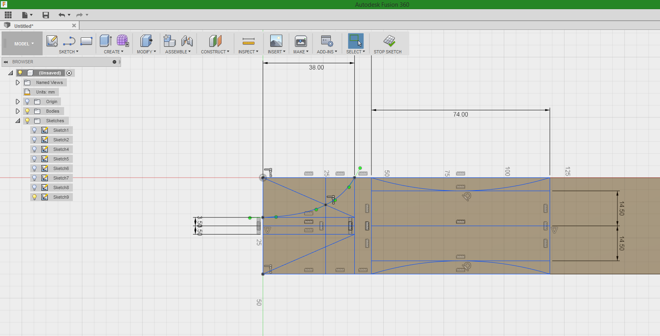Toggle visibility of Sketch6

point(34,168)
